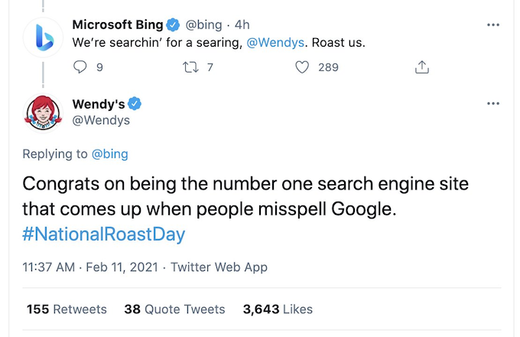Click the reply icon on Bing's tweet

coord(81,68)
